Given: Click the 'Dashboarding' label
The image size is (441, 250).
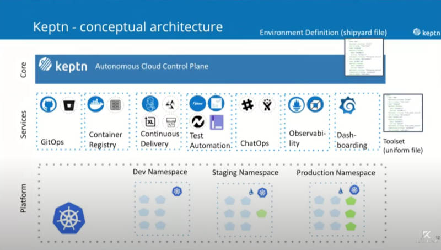Looking at the screenshot, I should (352, 140).
